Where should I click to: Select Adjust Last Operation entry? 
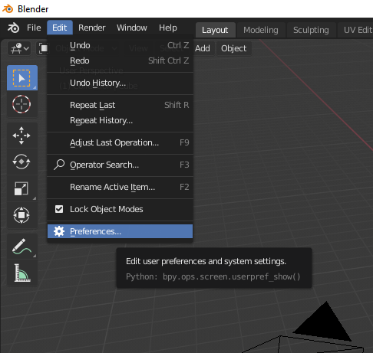[120, 142]
